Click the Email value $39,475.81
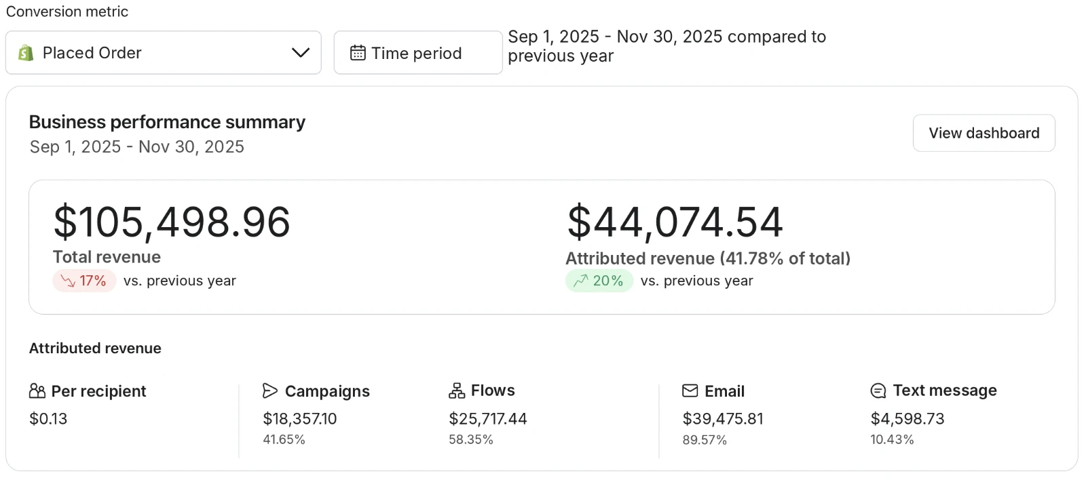The image size is (1086, 478). click(x=723, y=419)
